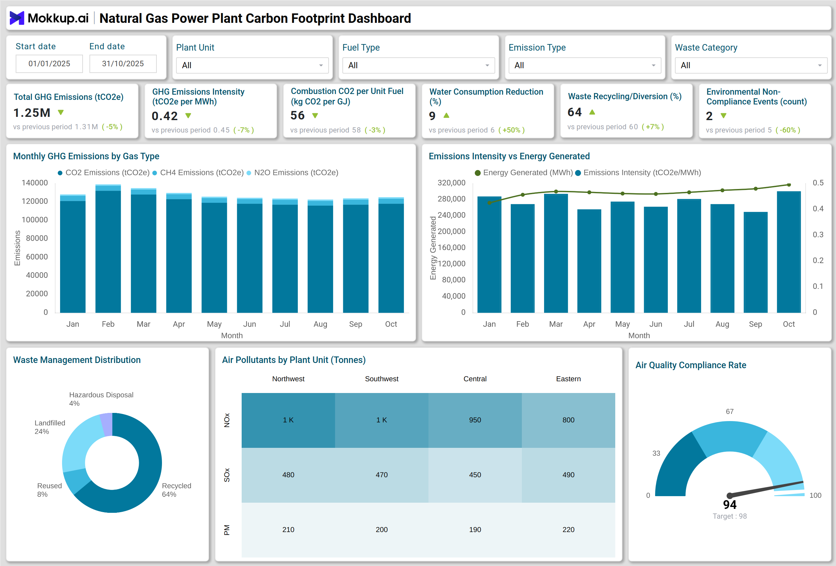Click the SOx Central cell showing 450

[475, 475]
